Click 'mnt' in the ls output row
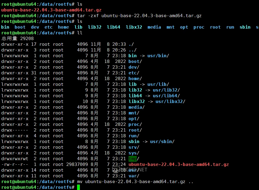The height and width of the screenshot is (190, 259). tap(170, 27)
